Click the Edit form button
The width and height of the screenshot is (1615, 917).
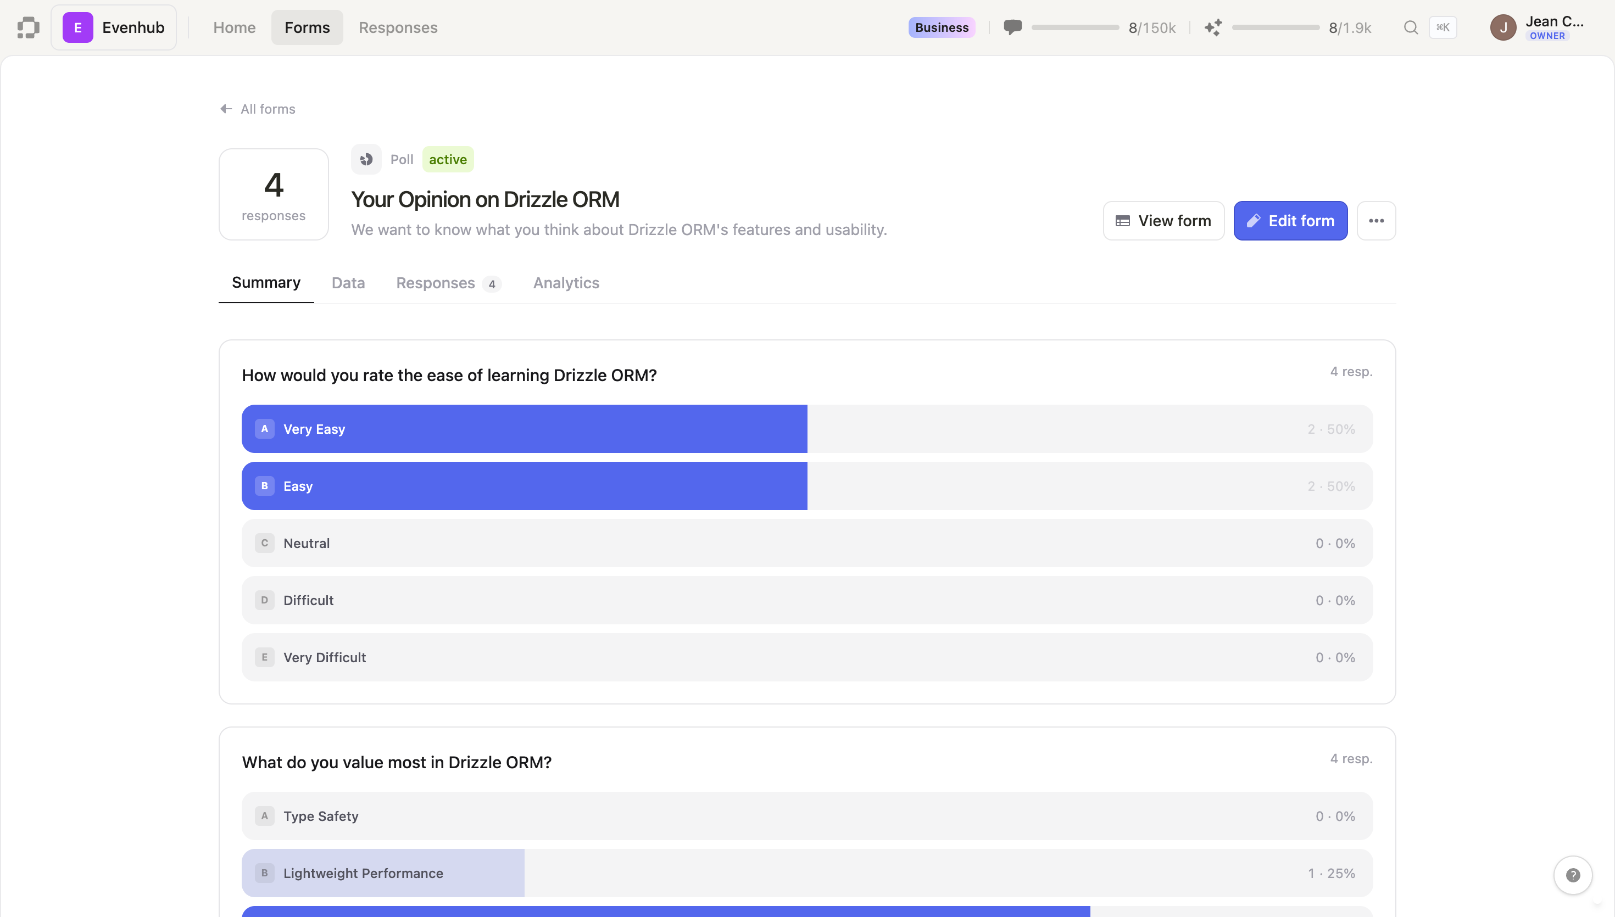tap(1290, 221)
